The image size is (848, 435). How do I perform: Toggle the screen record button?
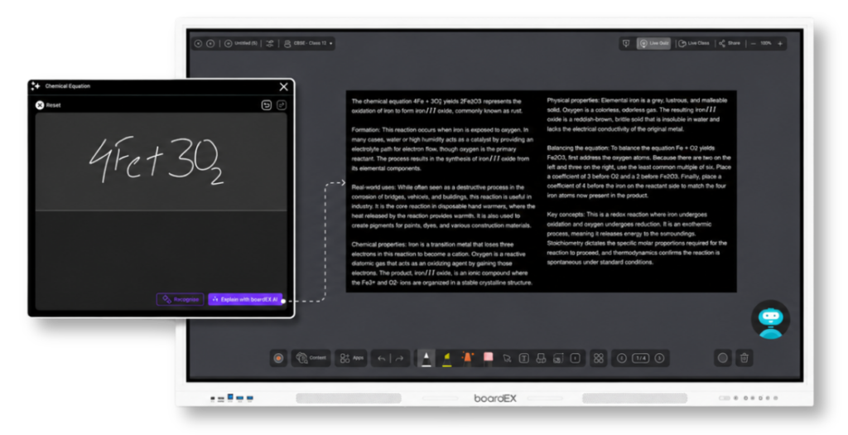tap(278, 358)
